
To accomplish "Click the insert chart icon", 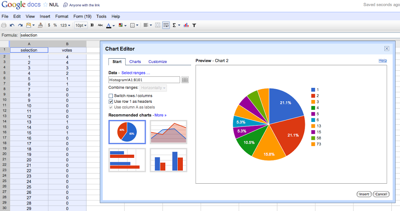I will tap(186, 25).
